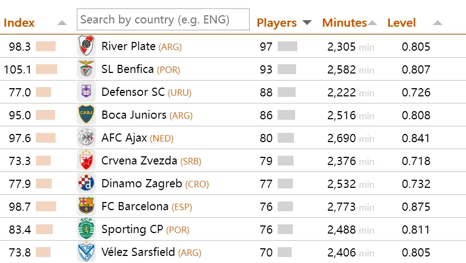This screenshot has width=466, height=263.
Task: Click the Sporting CP club crest
Action: click(x=86, y=229)
